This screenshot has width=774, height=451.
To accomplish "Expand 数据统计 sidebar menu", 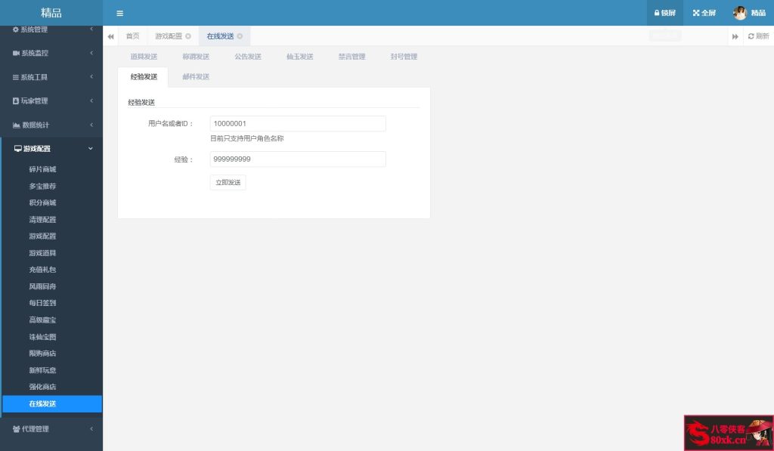I will tap(51, 125).
